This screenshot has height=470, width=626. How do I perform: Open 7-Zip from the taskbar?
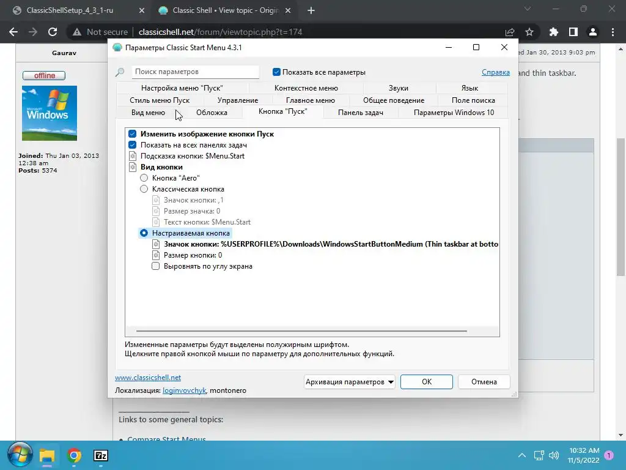101,455
